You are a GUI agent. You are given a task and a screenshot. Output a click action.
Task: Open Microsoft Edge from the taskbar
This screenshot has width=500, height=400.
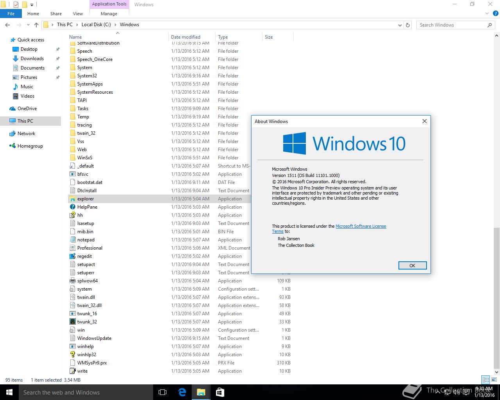[182, 392]
